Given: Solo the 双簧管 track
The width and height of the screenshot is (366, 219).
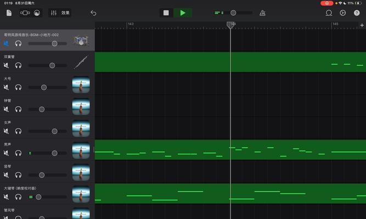Looking at the screenshot, I should tap(18, 65).
